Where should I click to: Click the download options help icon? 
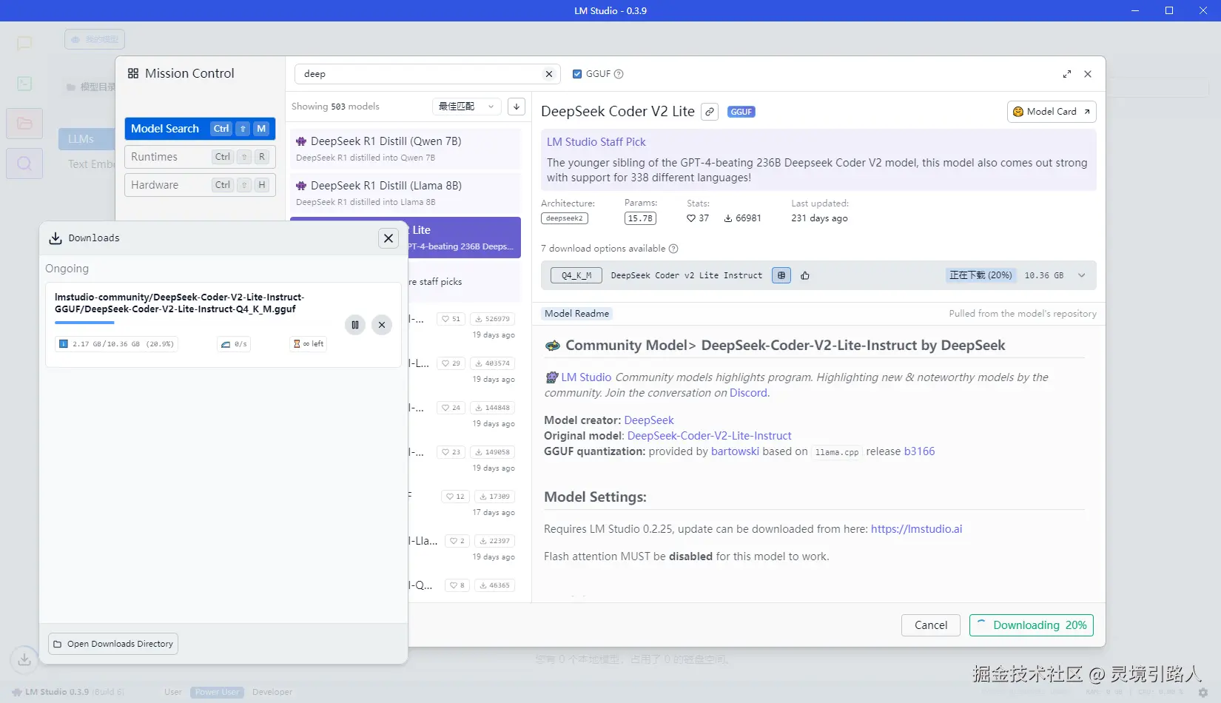click(x=673, y=249)
